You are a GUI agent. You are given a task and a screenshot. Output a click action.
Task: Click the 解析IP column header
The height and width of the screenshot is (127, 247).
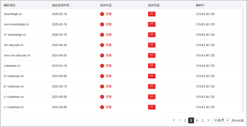click(x=200, y=5)
